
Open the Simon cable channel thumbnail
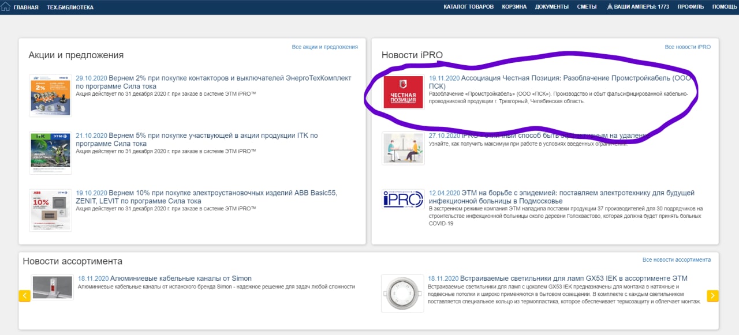pyautogui.click(x=53, y=287)
